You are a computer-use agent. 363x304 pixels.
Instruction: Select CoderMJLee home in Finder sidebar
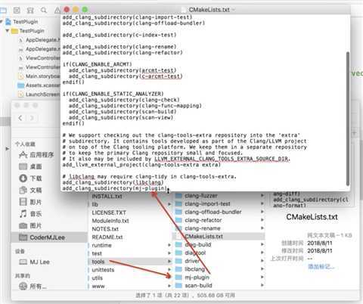click(x=49, y=237)
